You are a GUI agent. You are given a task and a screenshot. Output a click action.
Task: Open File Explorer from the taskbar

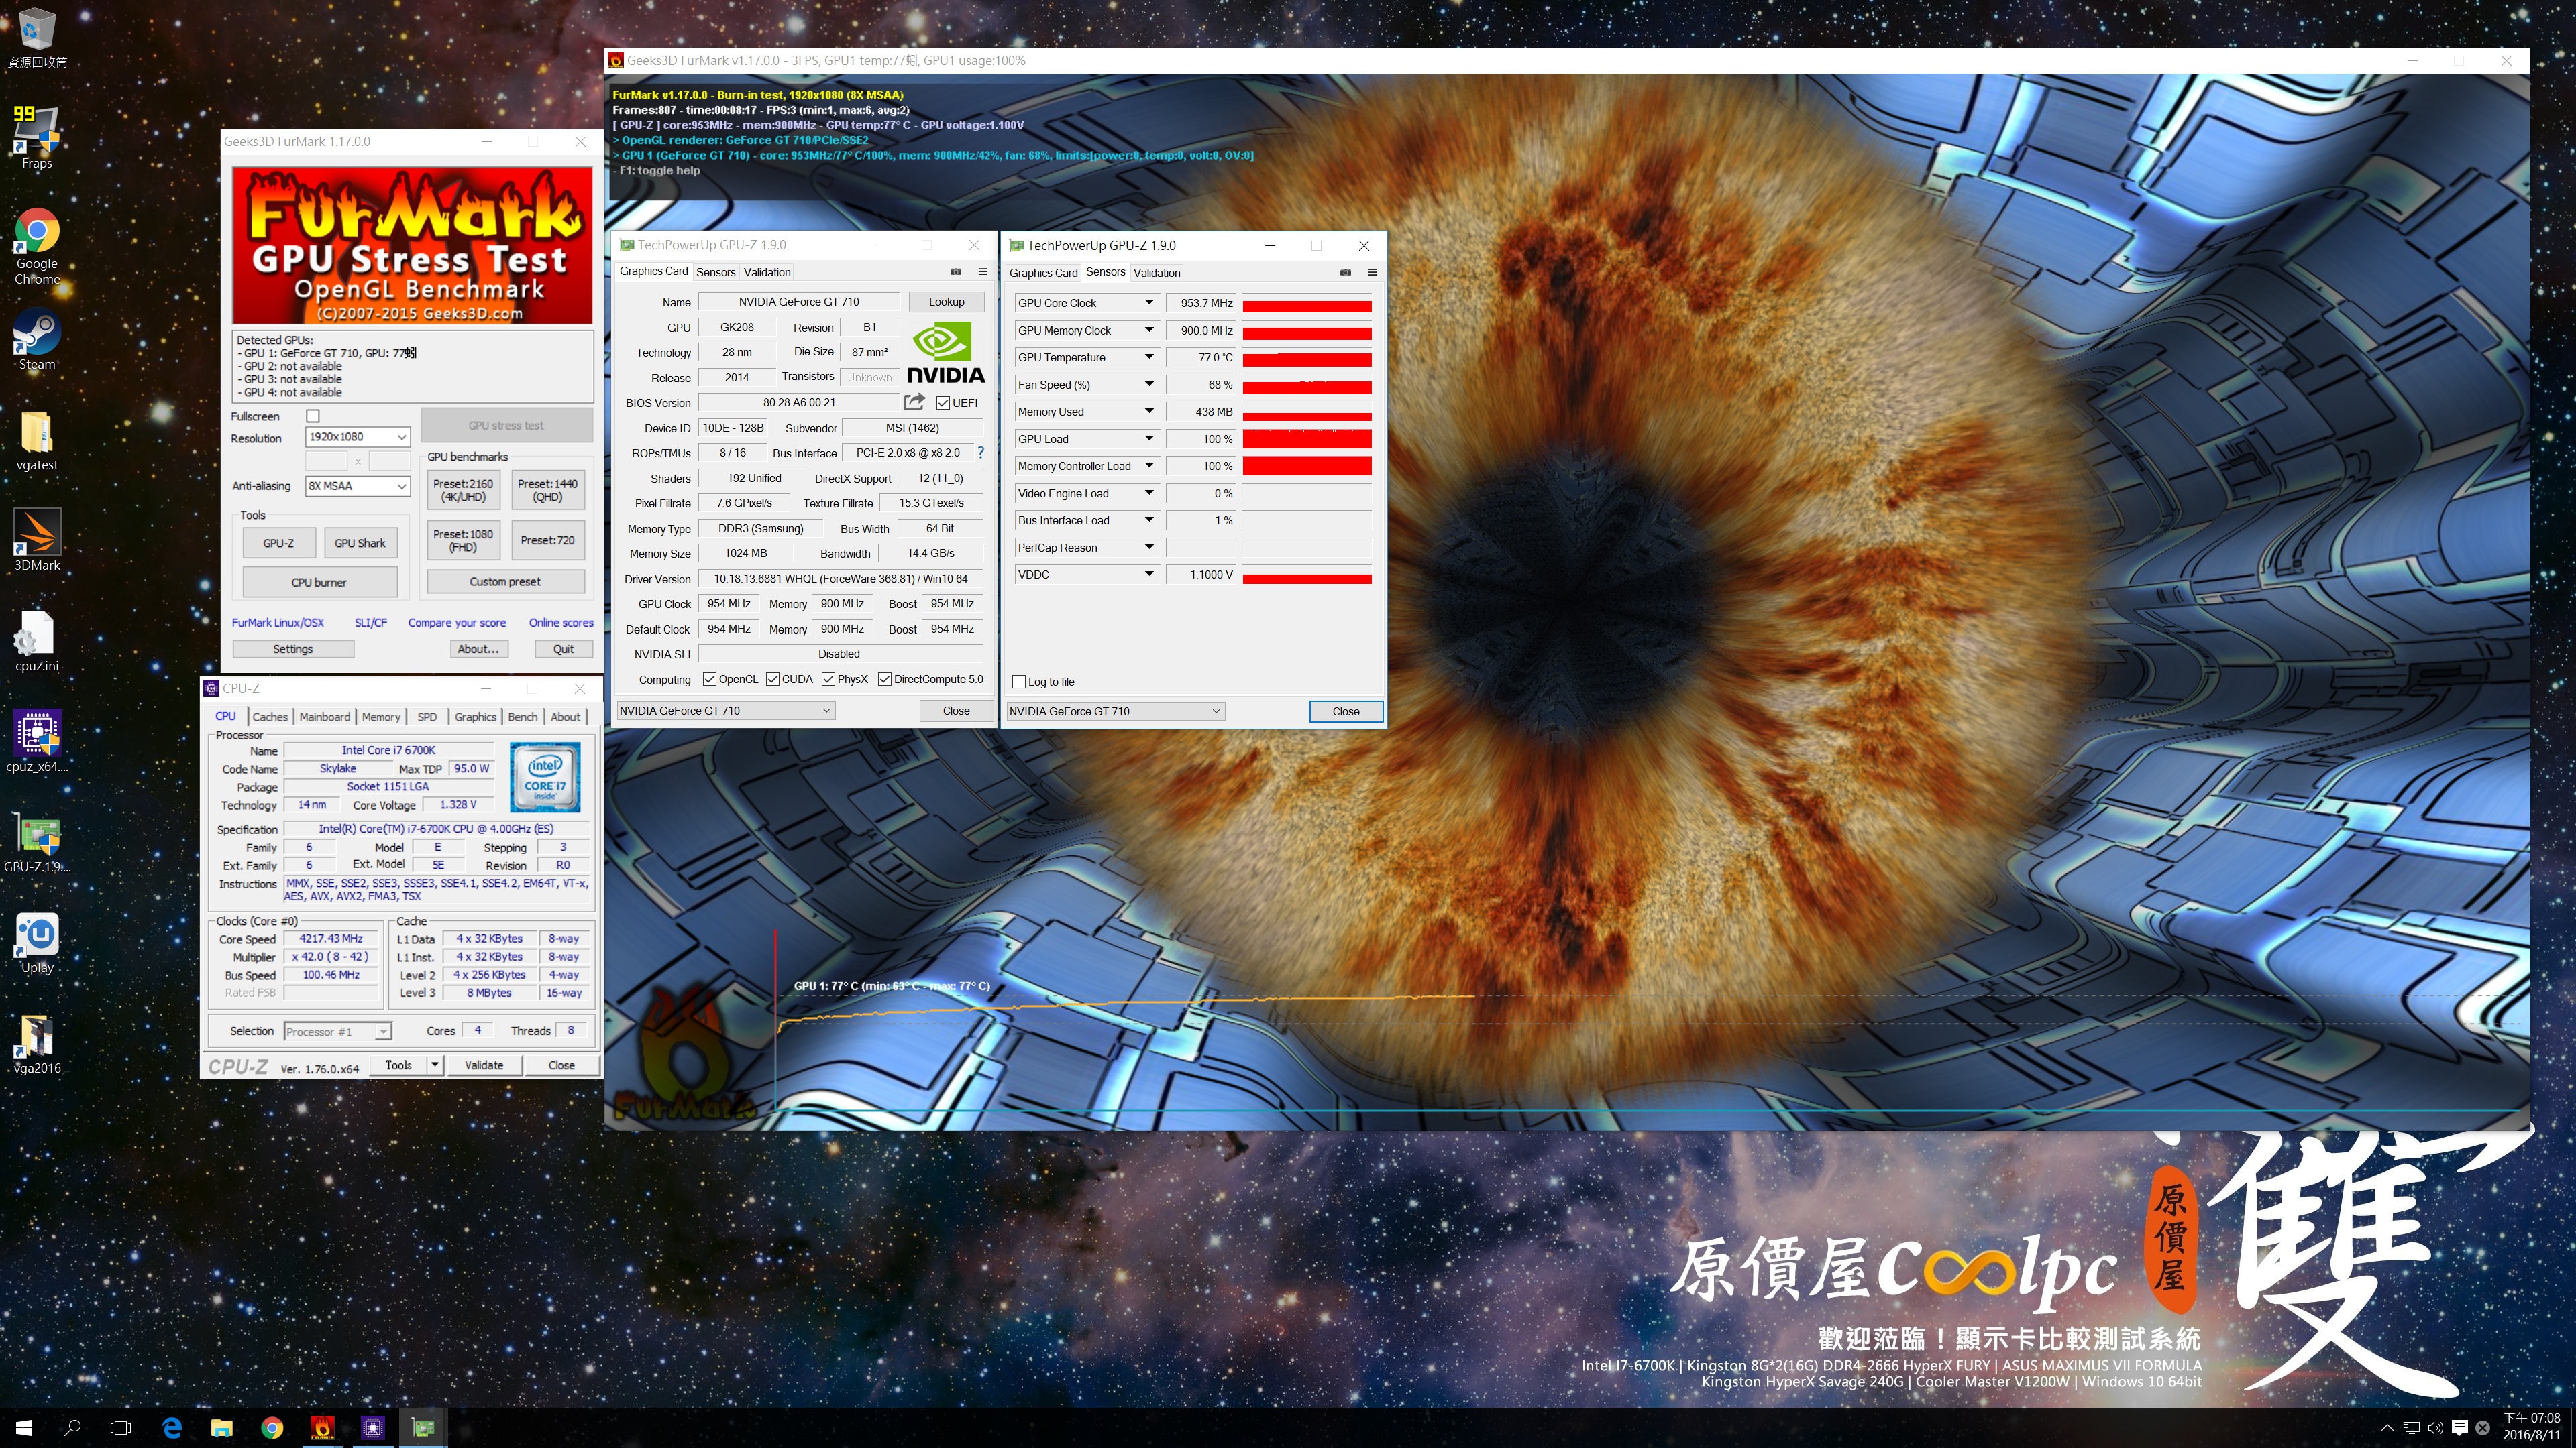[x=222, y=1428]
